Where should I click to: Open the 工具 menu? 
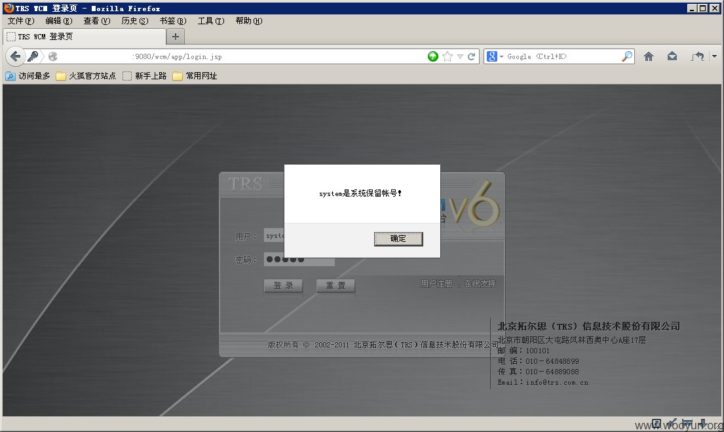[210, 21]
